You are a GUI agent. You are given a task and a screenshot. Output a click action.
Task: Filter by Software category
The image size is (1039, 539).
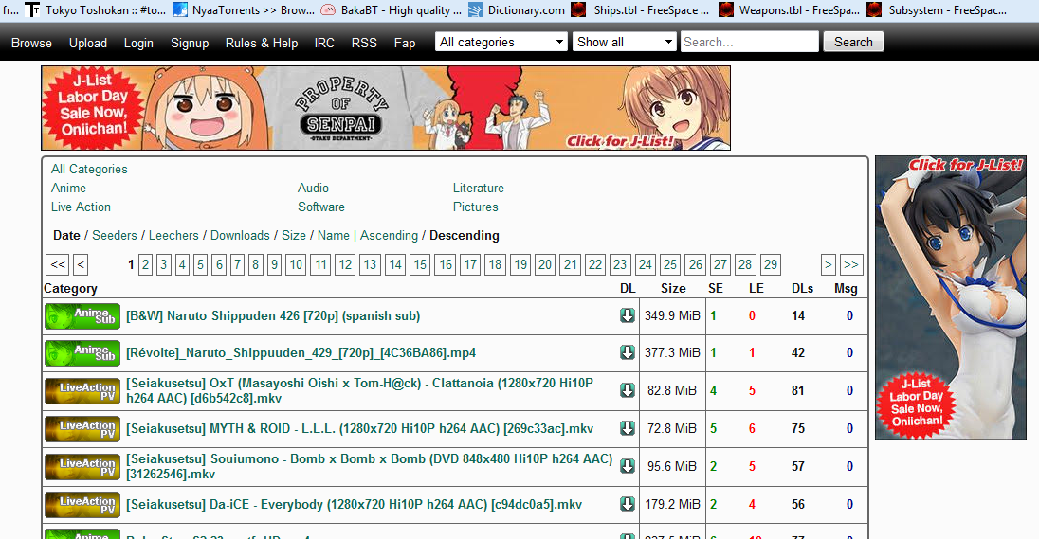321,207
